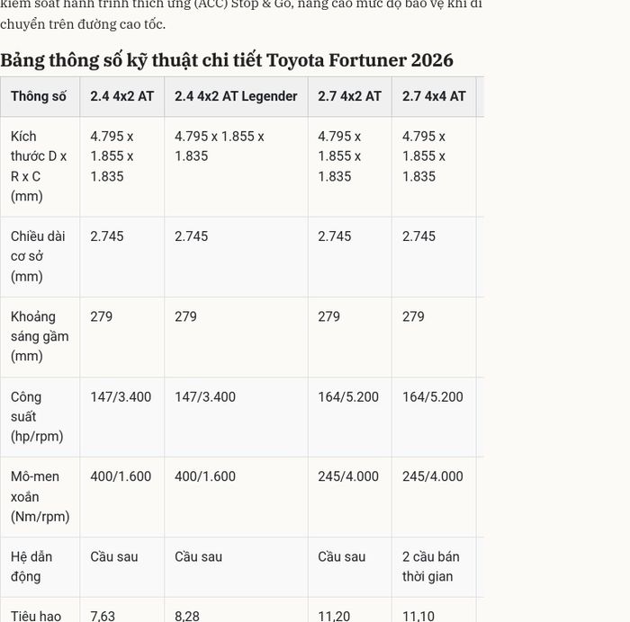Select the '147/3.400' cell under 2.4 4x2 AT
The width and height of the screenshot is (630, 622).
pos(121,397)
